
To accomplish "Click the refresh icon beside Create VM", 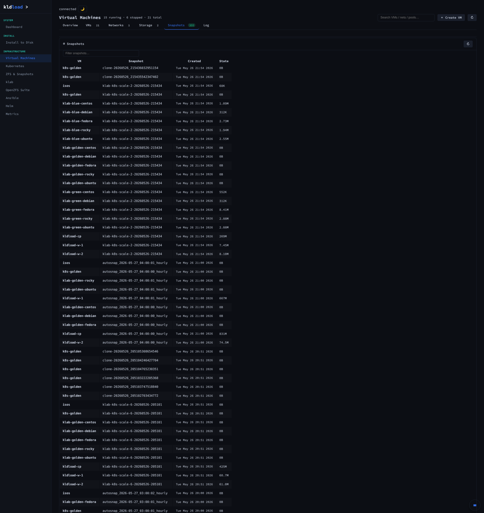I will [x=472, y=17].
